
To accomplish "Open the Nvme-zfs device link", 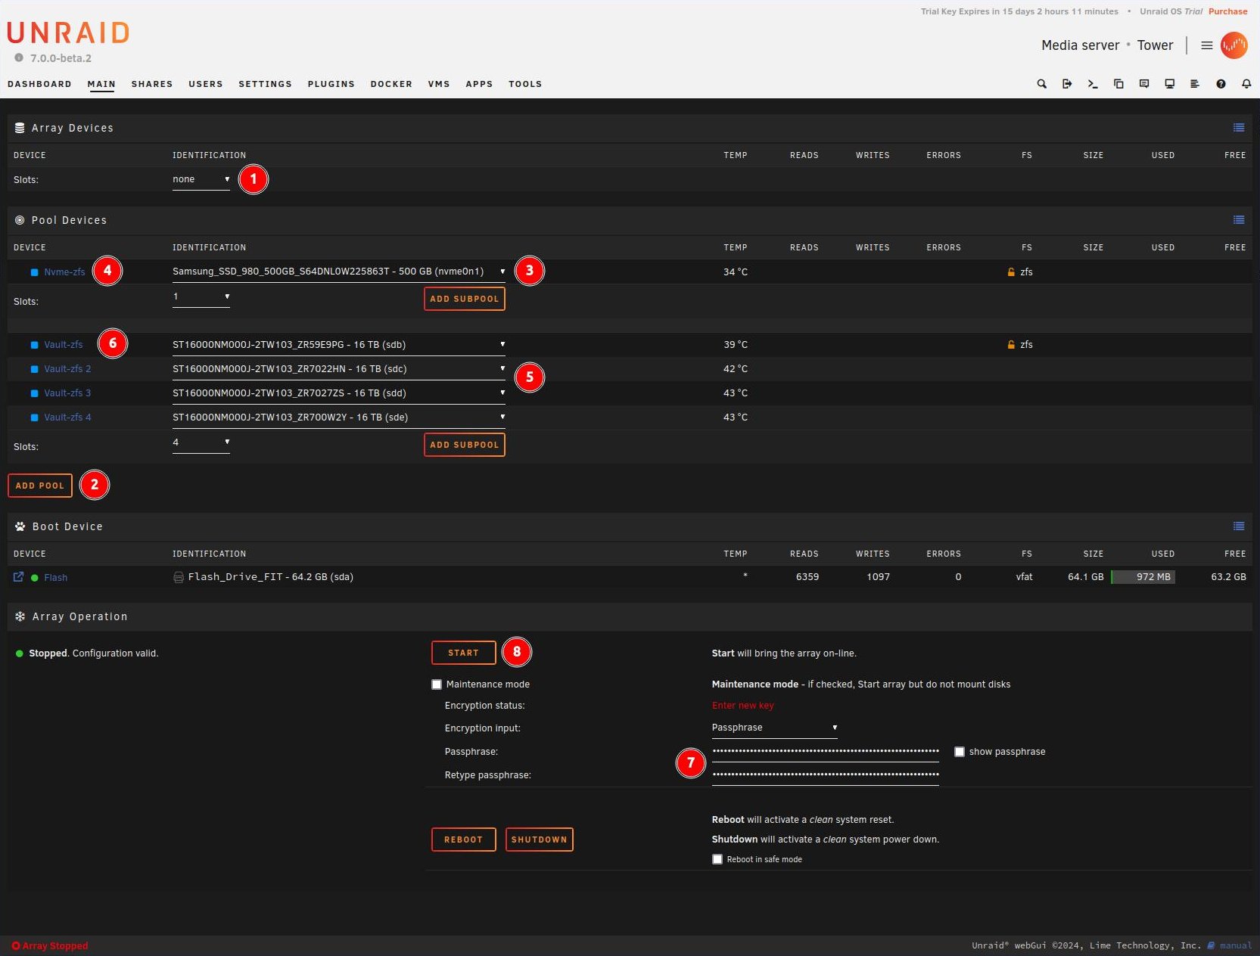I will point(64,272).
